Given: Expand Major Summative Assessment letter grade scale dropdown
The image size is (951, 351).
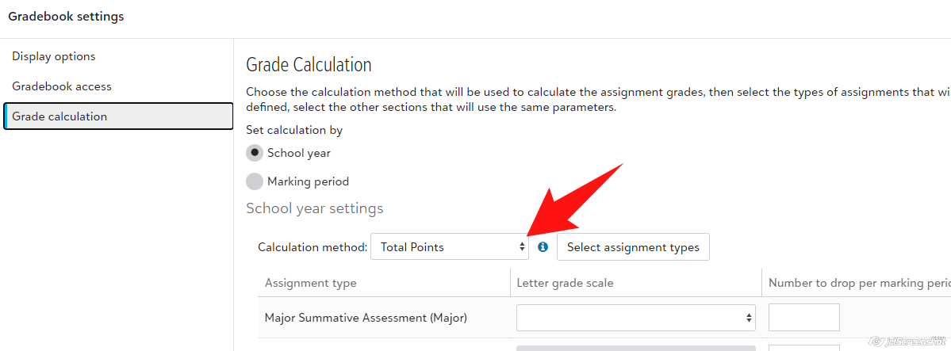Looking at the screenshot, I should tap(635, 318).
